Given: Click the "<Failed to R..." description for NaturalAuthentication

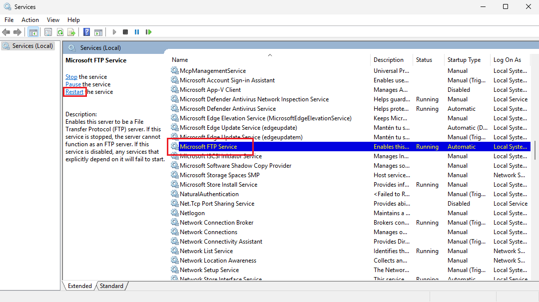Looking at the screenshot, I should [392, 194].
